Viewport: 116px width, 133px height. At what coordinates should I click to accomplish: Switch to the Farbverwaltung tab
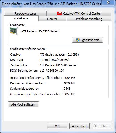click(x=25, y=13)
